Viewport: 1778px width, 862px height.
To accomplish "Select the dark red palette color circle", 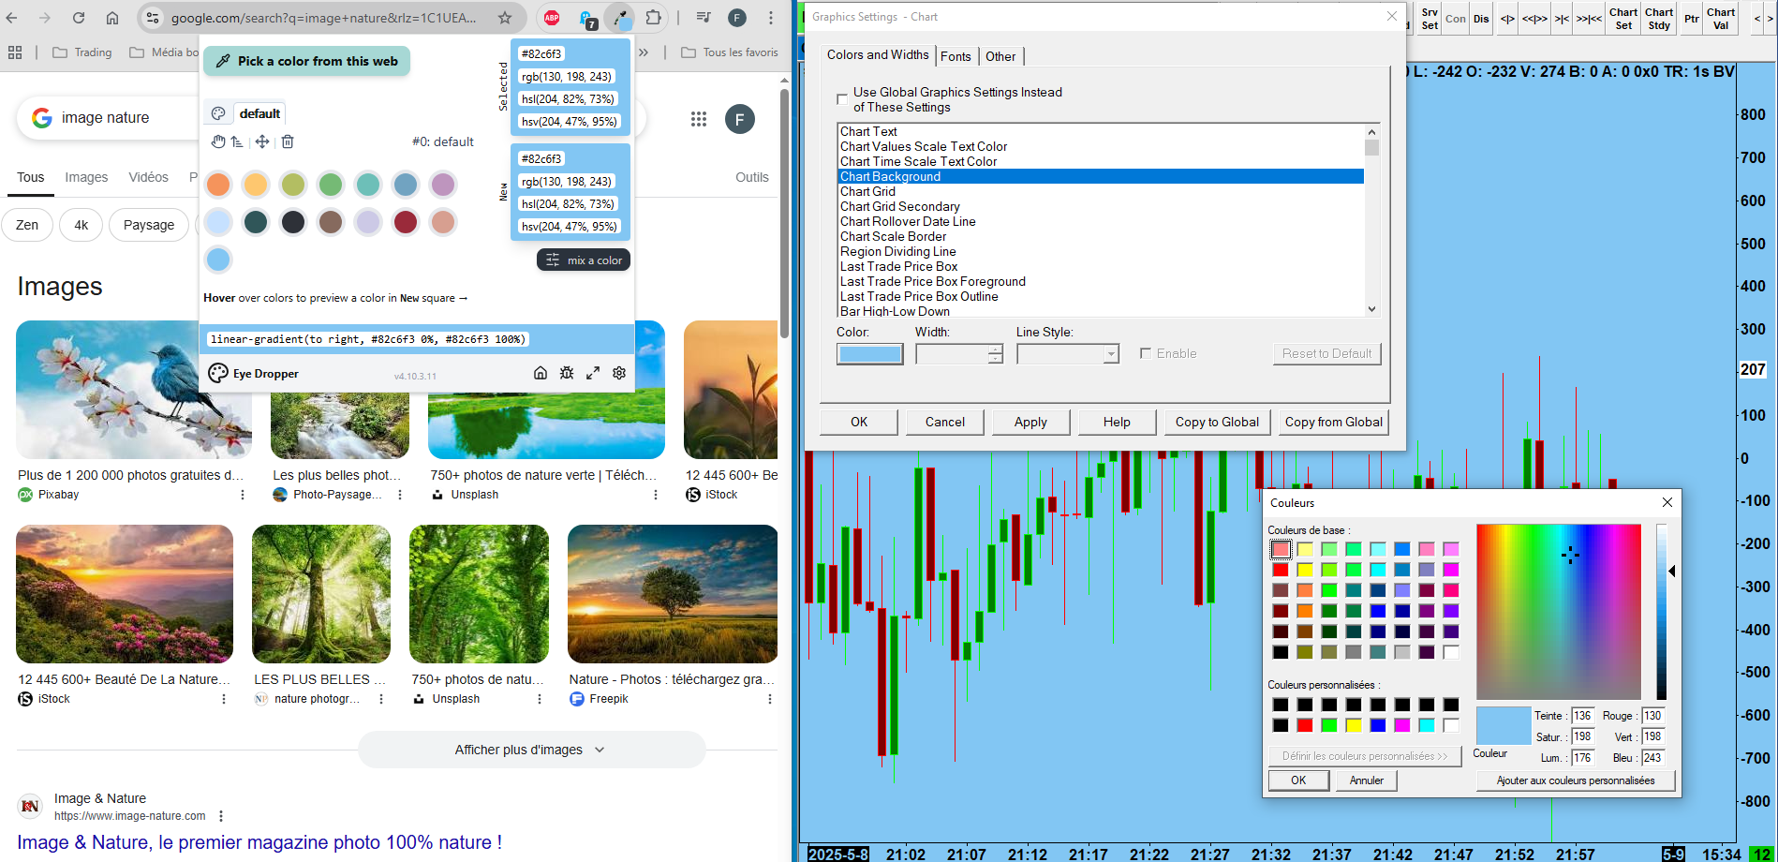I will (x=406, y=222).
